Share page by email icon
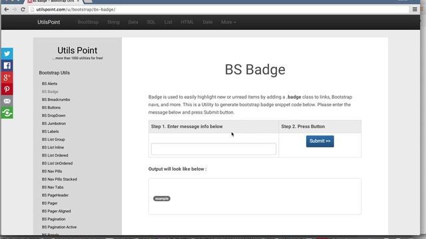Viewport: 426px width, 239px height. pos(7,101)
